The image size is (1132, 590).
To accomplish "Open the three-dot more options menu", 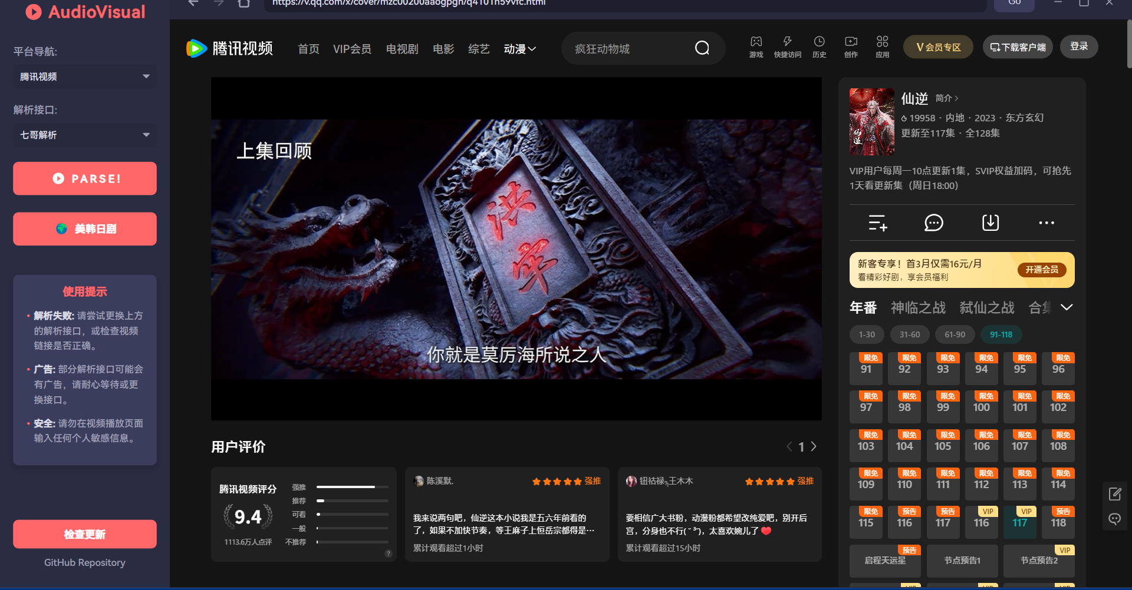I will tap(1046, 223).
